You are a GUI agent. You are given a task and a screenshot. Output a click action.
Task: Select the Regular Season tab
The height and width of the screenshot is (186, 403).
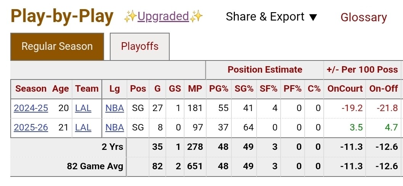pos(57,46)
